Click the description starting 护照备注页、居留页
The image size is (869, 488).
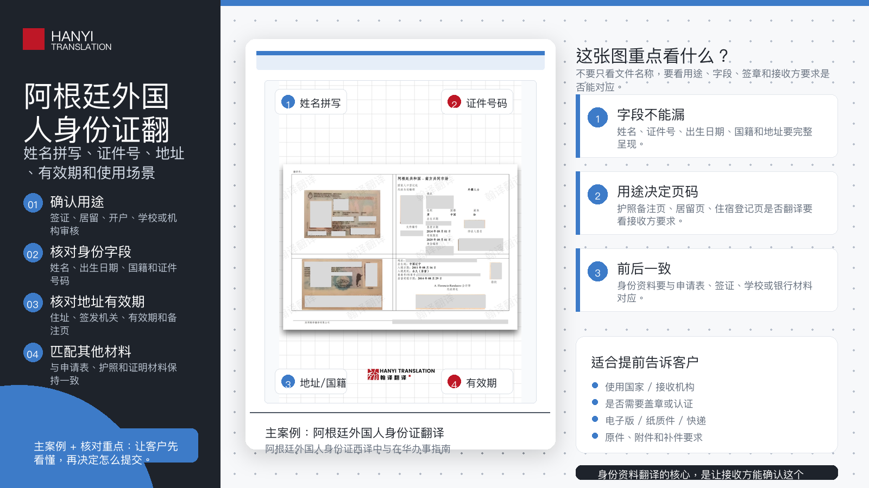[715, 215]
